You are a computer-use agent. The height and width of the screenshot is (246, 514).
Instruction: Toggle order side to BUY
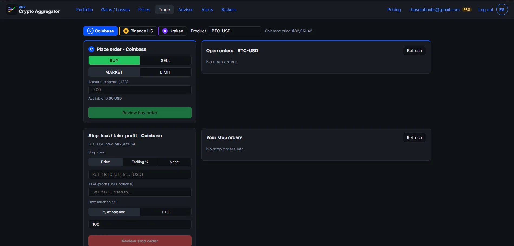114,60
